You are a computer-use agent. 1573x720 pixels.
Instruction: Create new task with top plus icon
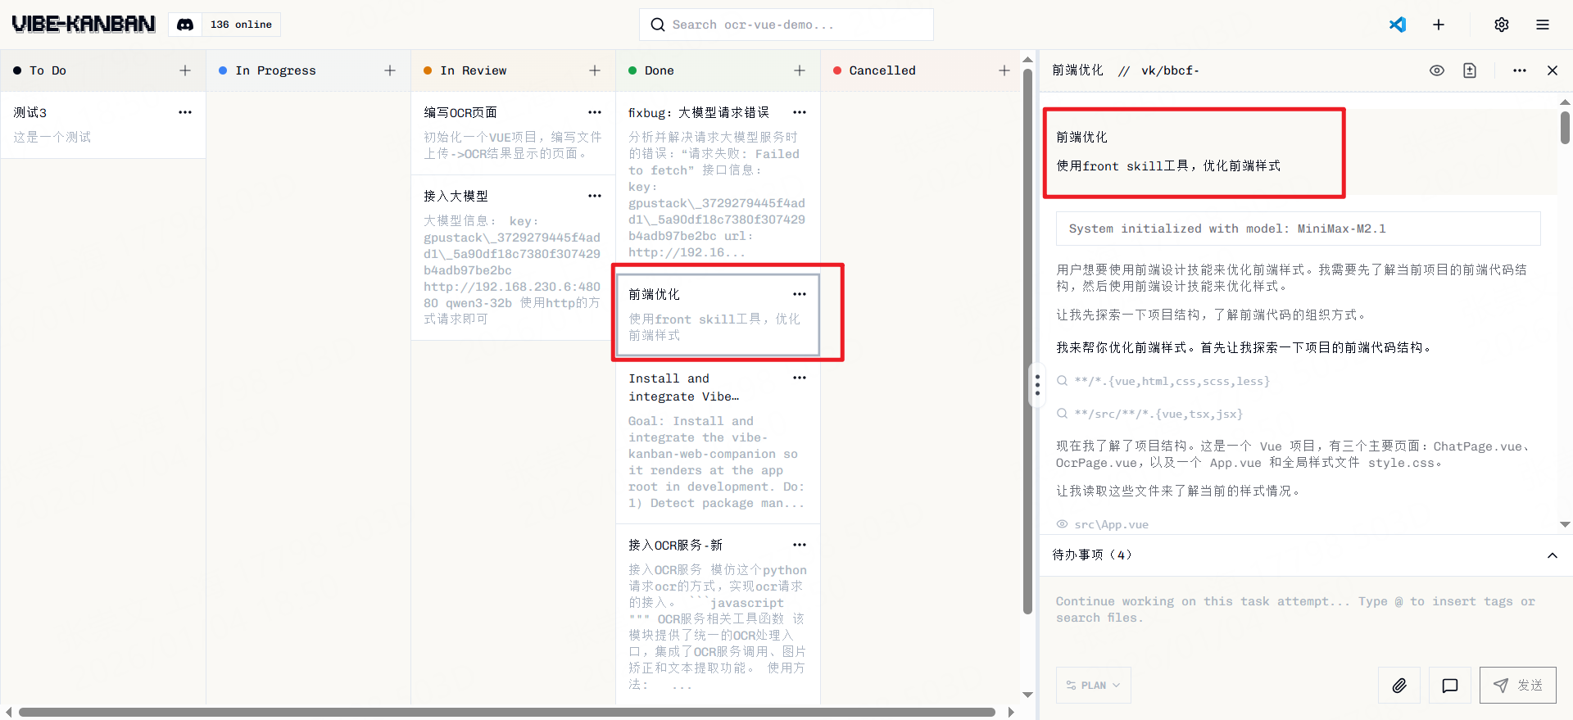tap(1439, 25)
